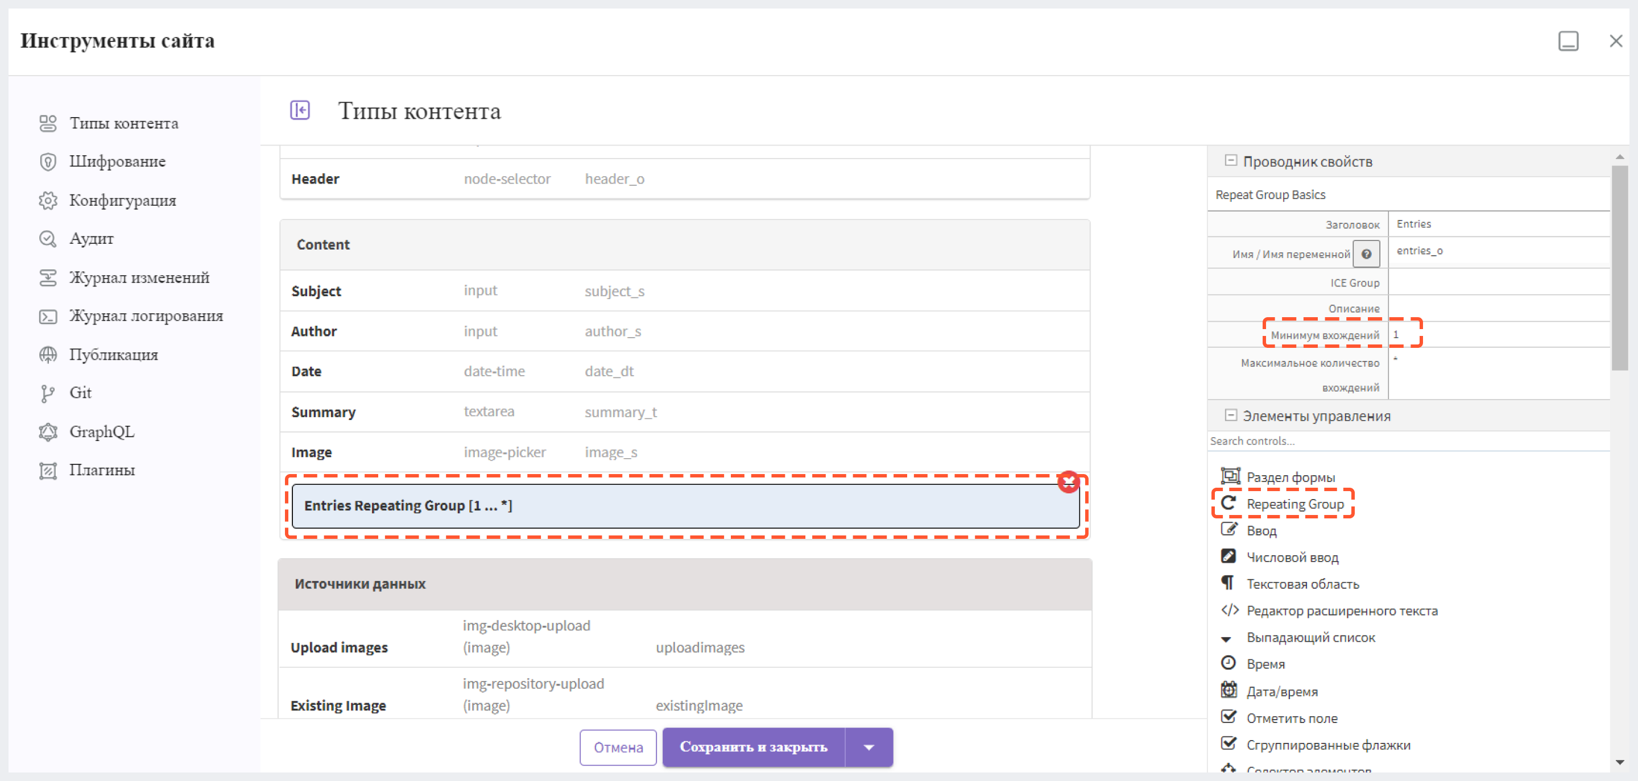Select the Subject field row

[x=685, y=291]
